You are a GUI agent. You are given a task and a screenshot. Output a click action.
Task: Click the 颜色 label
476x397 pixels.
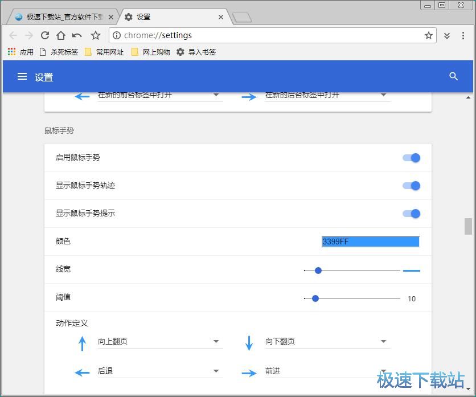[63, 241]
